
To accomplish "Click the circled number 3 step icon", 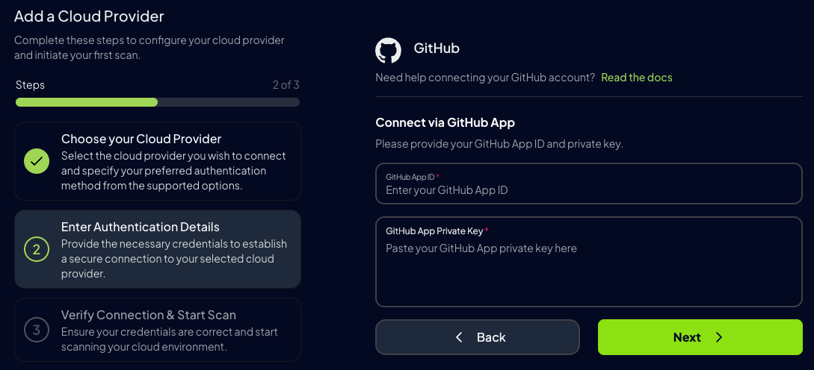I will pos(37,329).
